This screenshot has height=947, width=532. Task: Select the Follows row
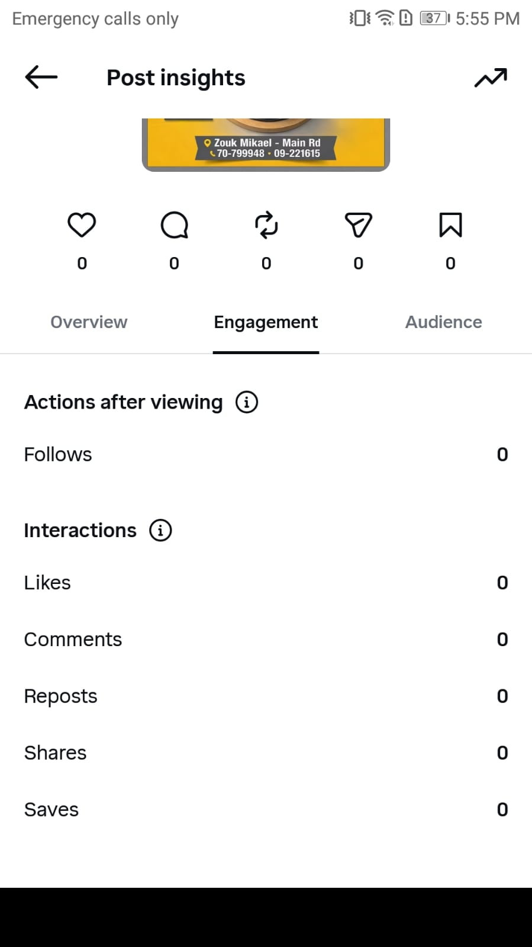coord(266,454)
